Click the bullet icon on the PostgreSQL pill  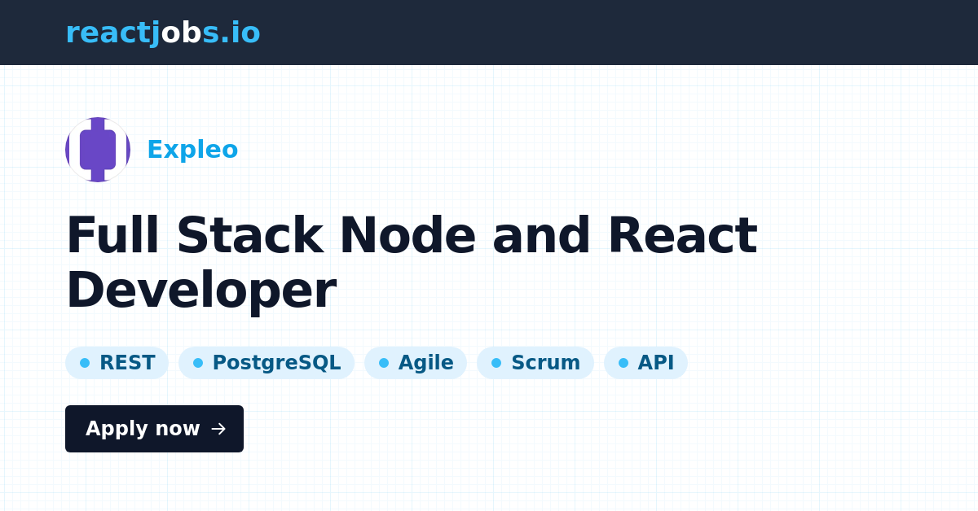(198, 363)
